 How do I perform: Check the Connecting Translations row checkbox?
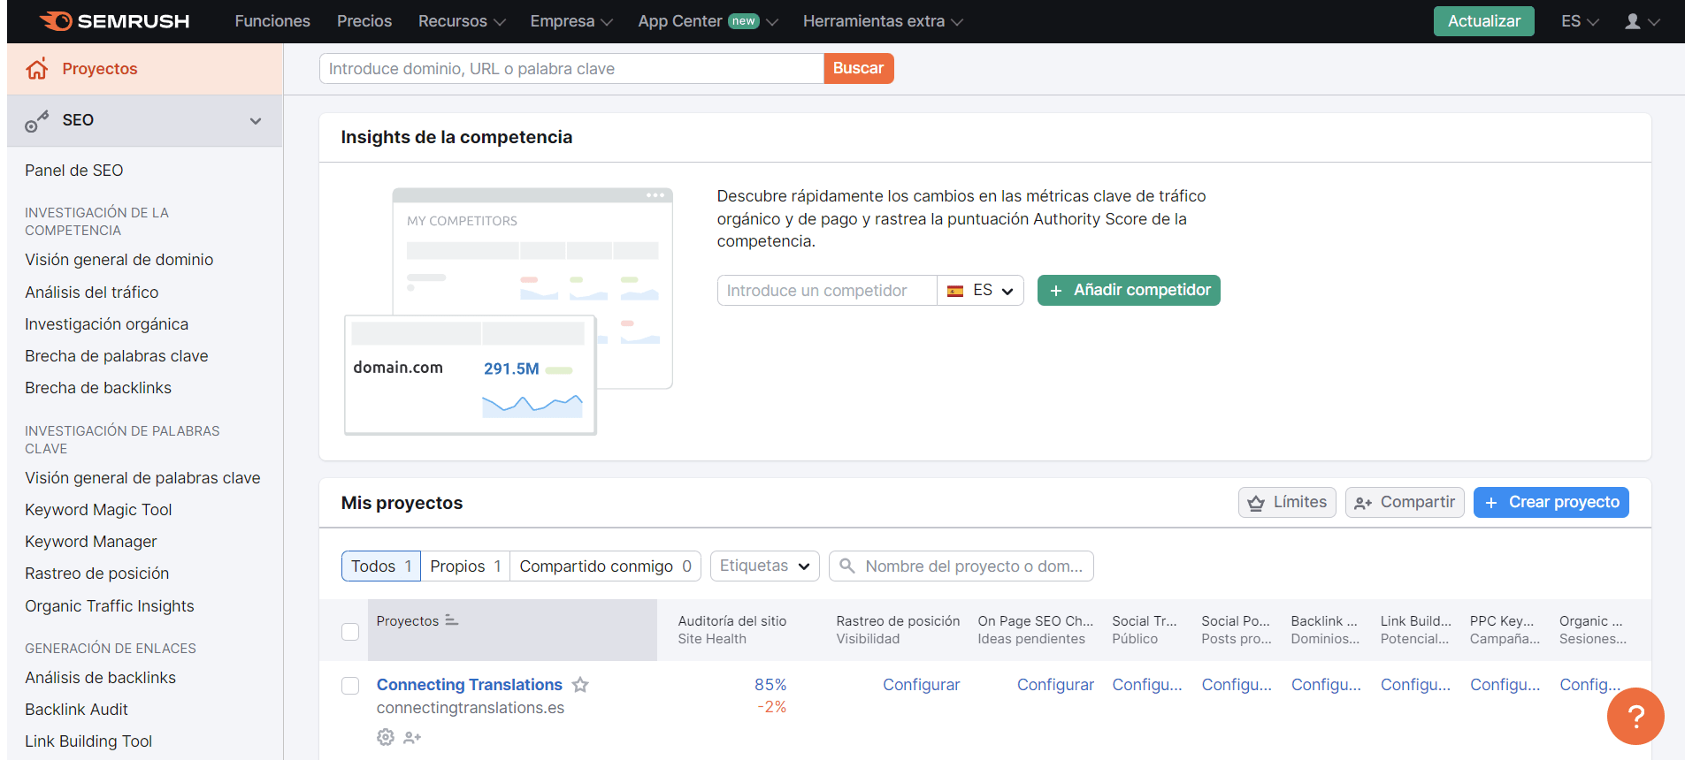point(350,686)
